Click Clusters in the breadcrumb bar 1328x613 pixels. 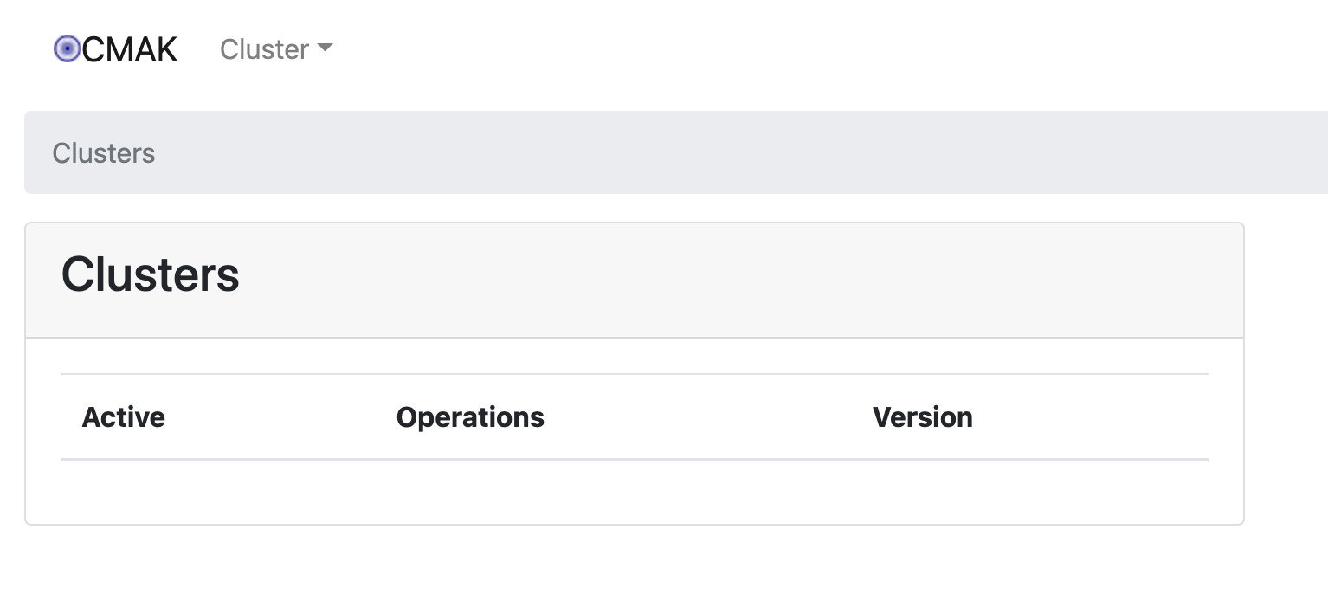click(104, 153)
